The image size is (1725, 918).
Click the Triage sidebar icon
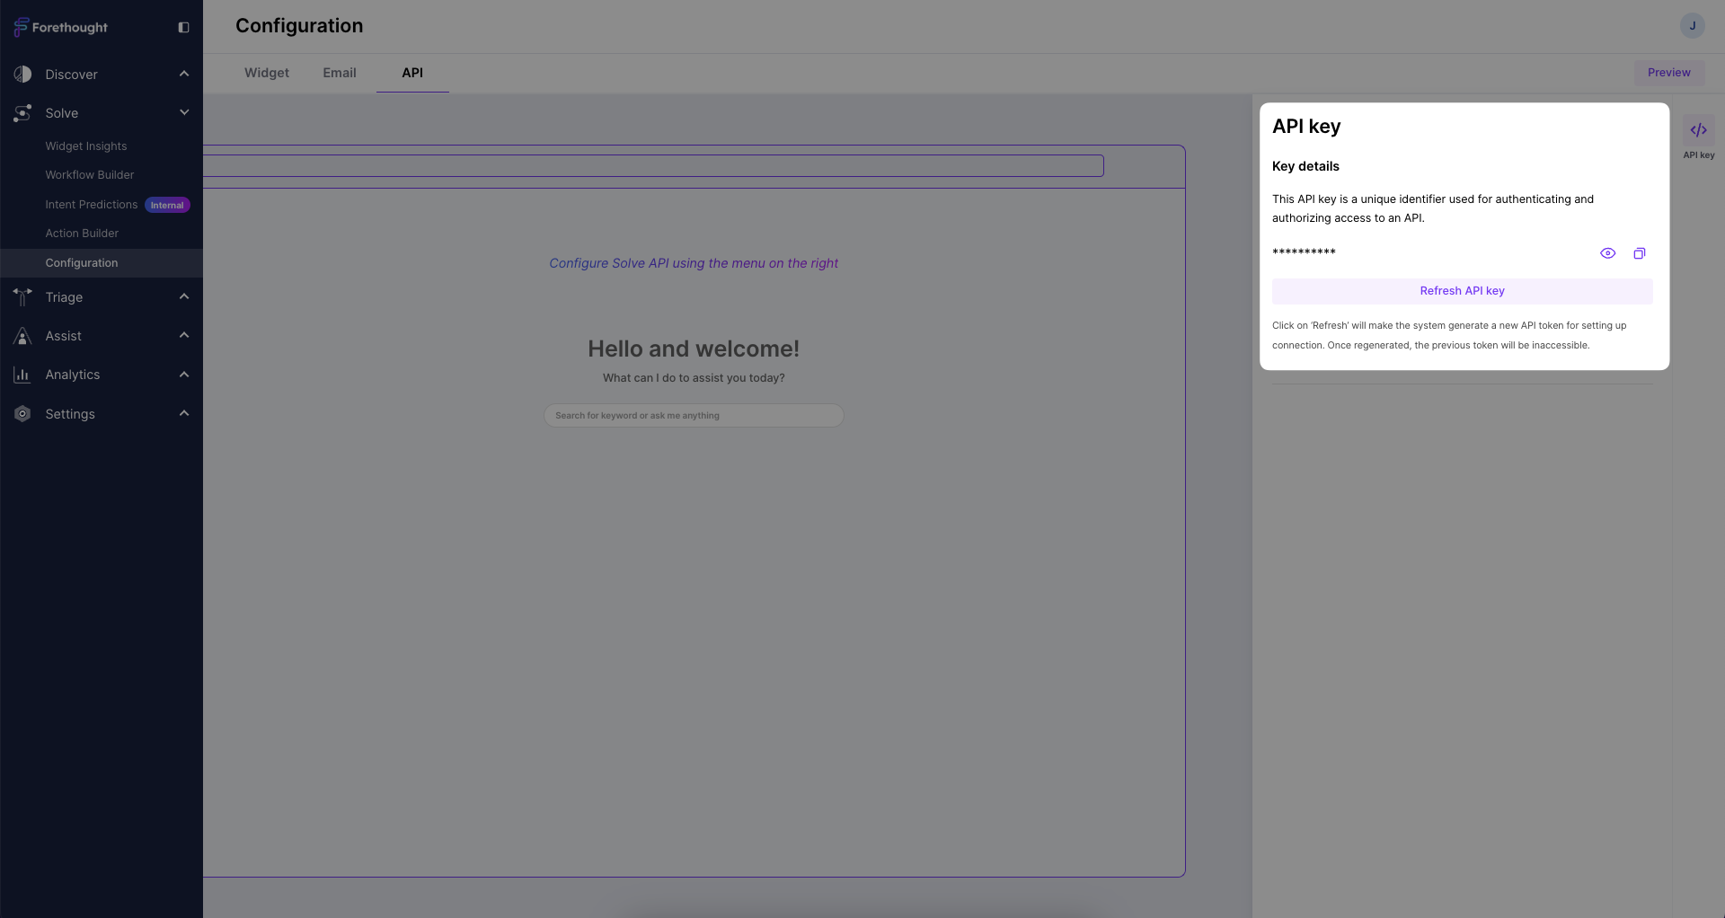tap(22, 296)
